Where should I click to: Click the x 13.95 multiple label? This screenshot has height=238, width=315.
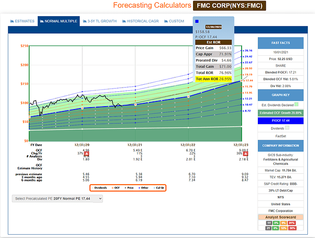coord(247,93)
